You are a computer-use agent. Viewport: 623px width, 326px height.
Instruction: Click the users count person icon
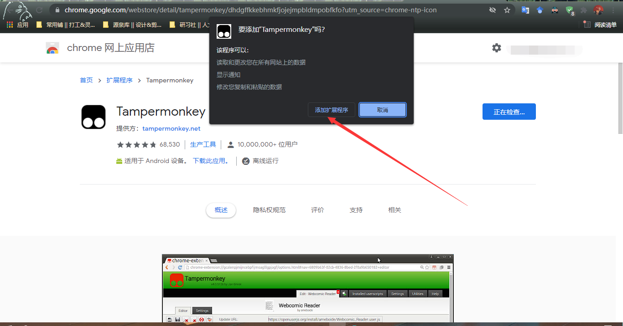tap(230, 145)
